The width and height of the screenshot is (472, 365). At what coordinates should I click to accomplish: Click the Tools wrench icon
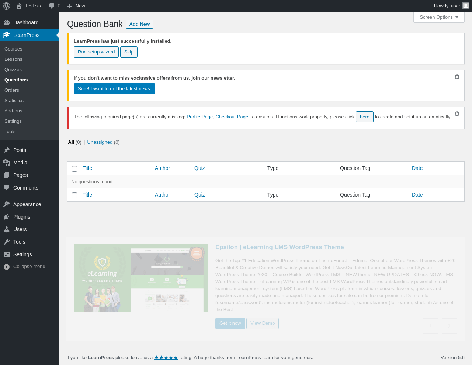click(7, 242)
